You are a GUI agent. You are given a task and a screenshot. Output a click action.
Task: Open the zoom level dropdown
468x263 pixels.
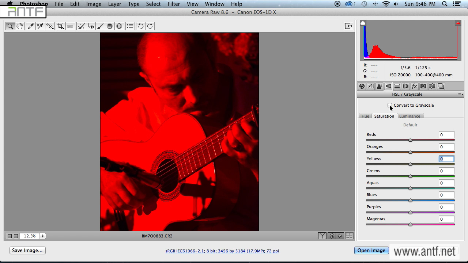click(x=42, y=236)
